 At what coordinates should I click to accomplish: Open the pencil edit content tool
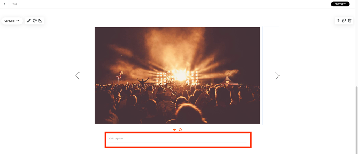tap(29, 20)
